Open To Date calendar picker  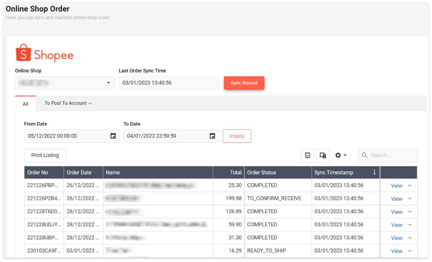pos(212,136)
